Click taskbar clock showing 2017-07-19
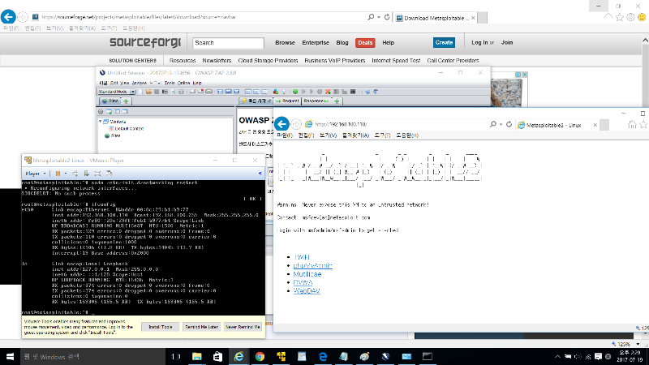This screenshot has height=365, width=649. (x=630, y=356)
